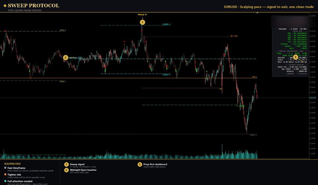Click the Daily PnL 0.00 USD row

pyautogui.click(x=292, y=67)
